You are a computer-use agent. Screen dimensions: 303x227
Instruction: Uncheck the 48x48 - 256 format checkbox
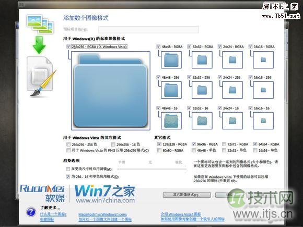tap(158, 77)
